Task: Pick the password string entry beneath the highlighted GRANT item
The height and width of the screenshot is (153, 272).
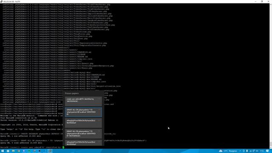Action: [x=83, y=123]
